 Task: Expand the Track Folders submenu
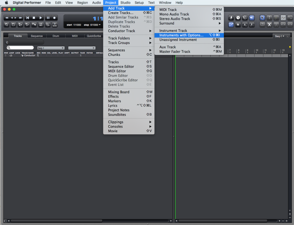click(129, 38)
